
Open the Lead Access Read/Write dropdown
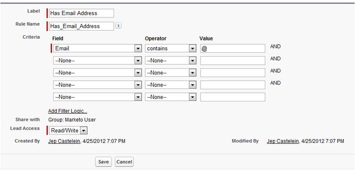pyautogui.click(x=68, y=130)
